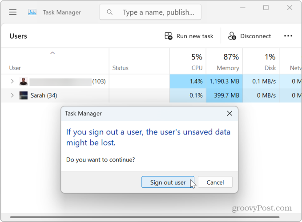Click the (103) process count text
The width and height of the screenshot is (302, 222).
(99, 81)
